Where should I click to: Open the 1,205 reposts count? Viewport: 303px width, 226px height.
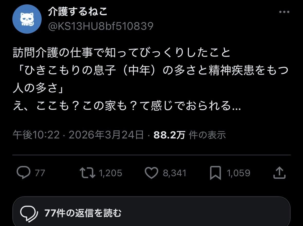111,173
